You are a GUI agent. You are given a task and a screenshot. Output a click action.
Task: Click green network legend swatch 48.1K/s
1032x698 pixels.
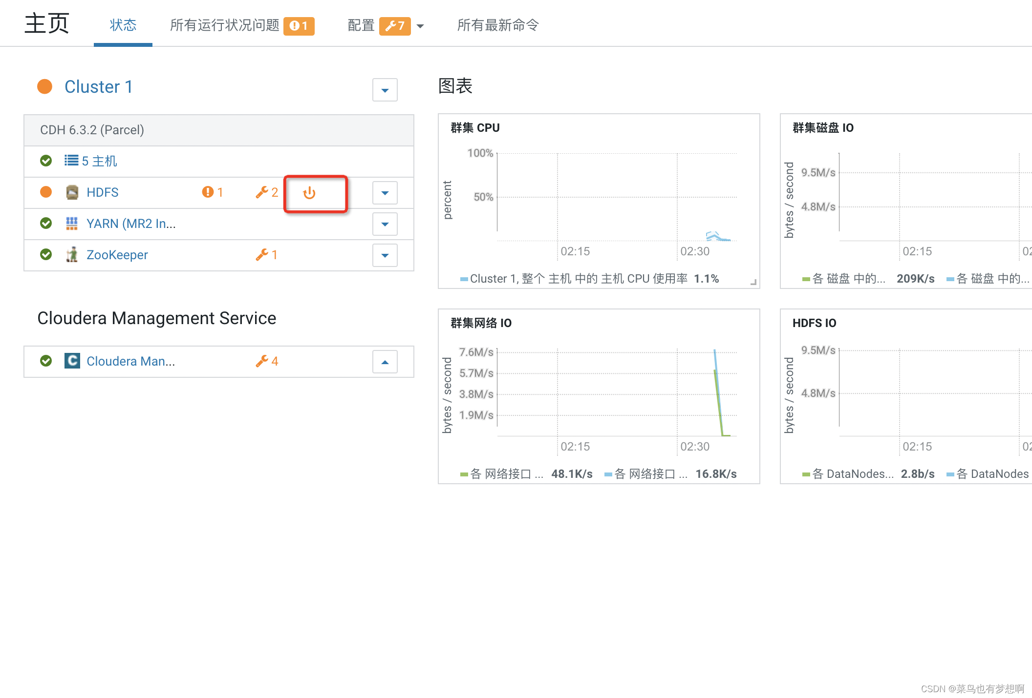coord(464,474)
